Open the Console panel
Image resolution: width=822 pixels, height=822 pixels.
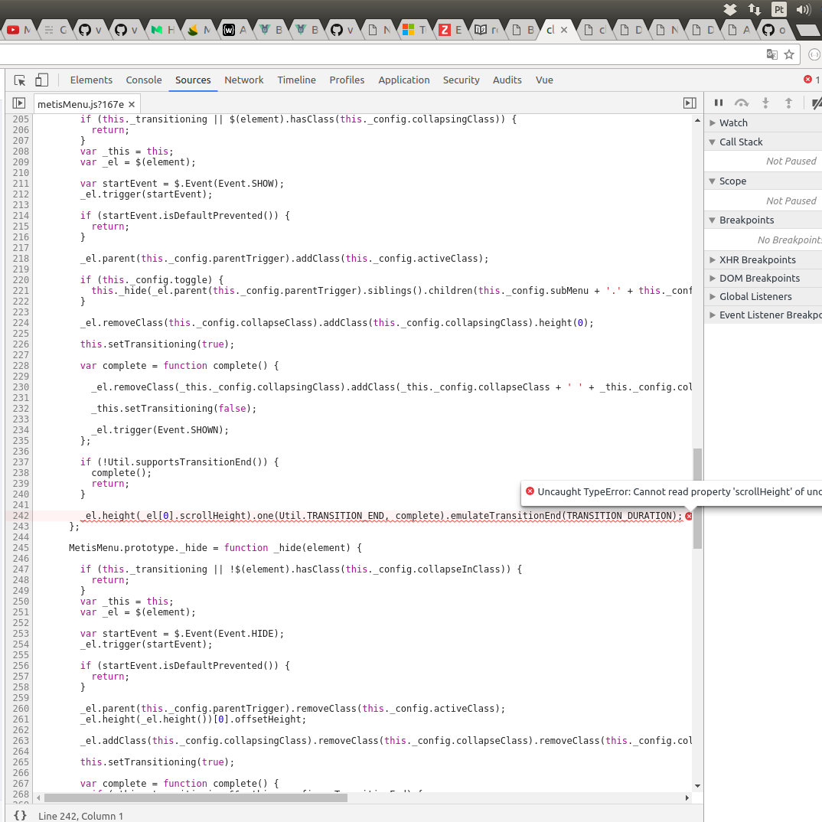(x=143, y=80)
